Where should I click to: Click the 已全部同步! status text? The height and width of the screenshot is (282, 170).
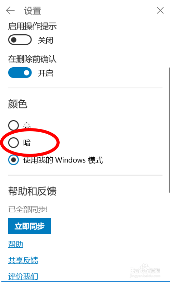pyautogui.click(x=28, y=210)
